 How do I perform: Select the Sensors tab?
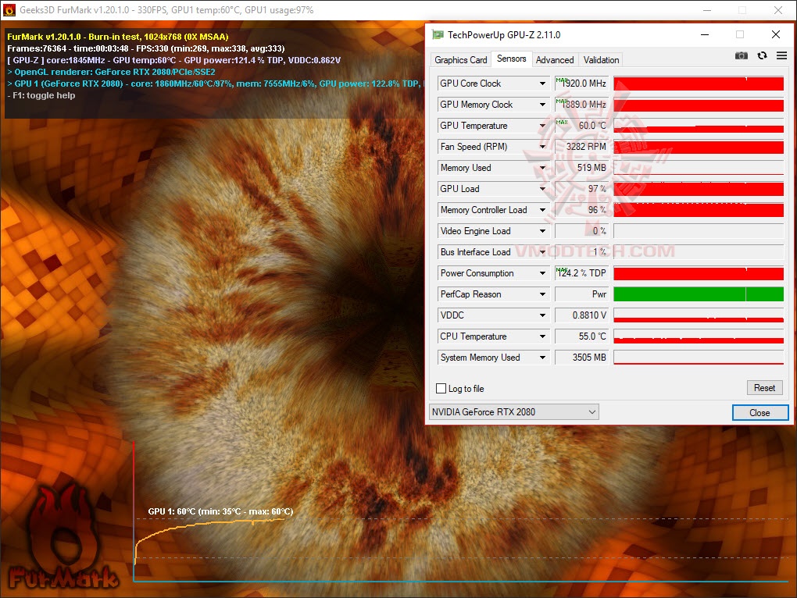coord(511,59)
